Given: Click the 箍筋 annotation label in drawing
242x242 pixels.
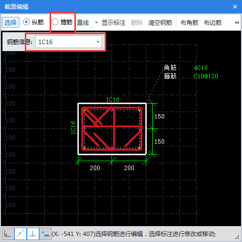Looking at the screenshot, I should point(170,76).
